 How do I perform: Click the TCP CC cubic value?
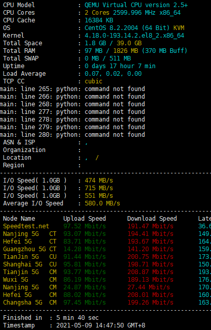click(x=93, y=81)
